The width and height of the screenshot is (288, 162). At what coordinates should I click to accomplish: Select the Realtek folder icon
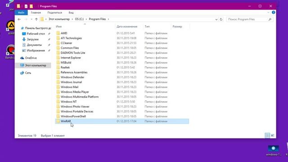pyautogui.click(x=58, y=67)
